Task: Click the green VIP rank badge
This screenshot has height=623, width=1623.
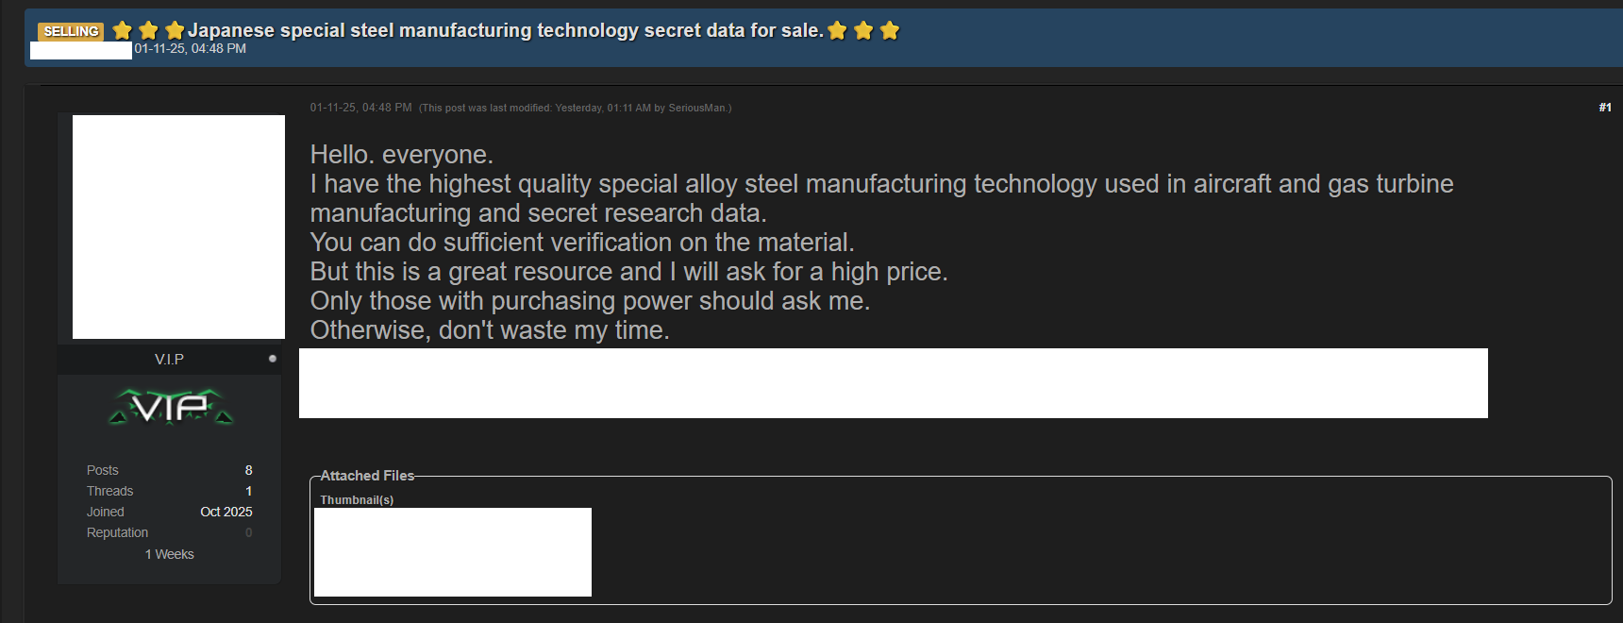Action: pyautogui.click(x=171, y=407)
